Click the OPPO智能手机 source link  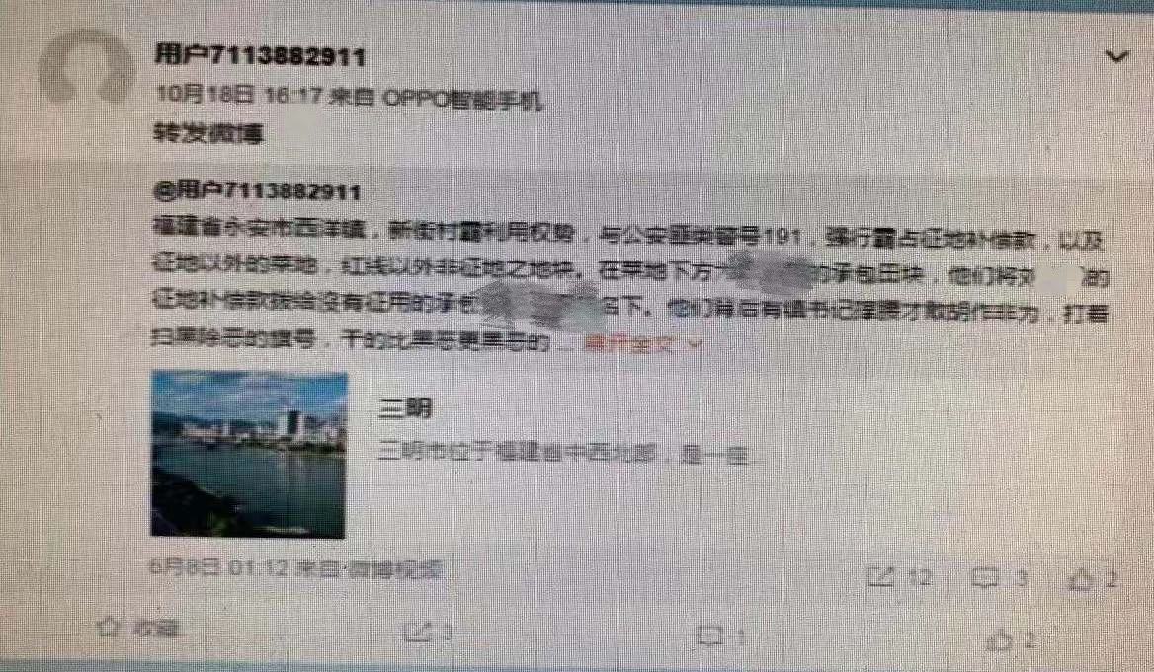click(x=463, y=98)
